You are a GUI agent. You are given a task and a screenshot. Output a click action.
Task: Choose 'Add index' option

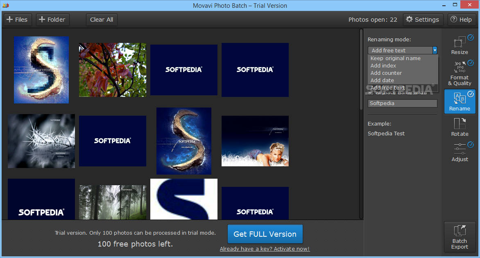click(x=403, y=65)
